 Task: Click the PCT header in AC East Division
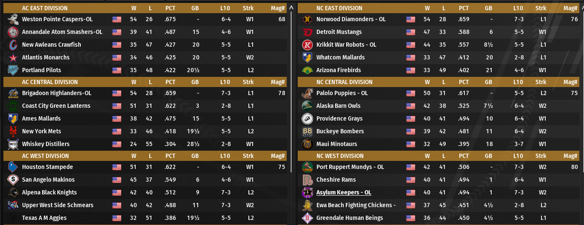click(170, 8)
